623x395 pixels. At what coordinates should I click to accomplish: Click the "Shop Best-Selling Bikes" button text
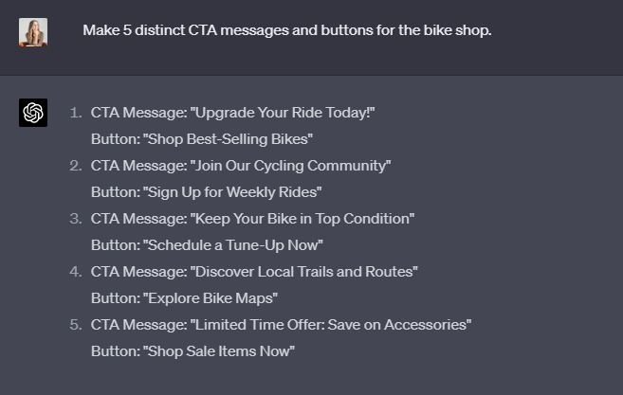coord(202,139)
